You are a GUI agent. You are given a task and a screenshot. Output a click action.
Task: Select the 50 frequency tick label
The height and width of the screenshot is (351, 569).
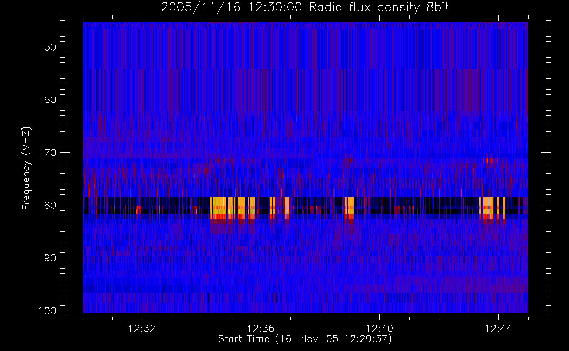tap(50, 47)
